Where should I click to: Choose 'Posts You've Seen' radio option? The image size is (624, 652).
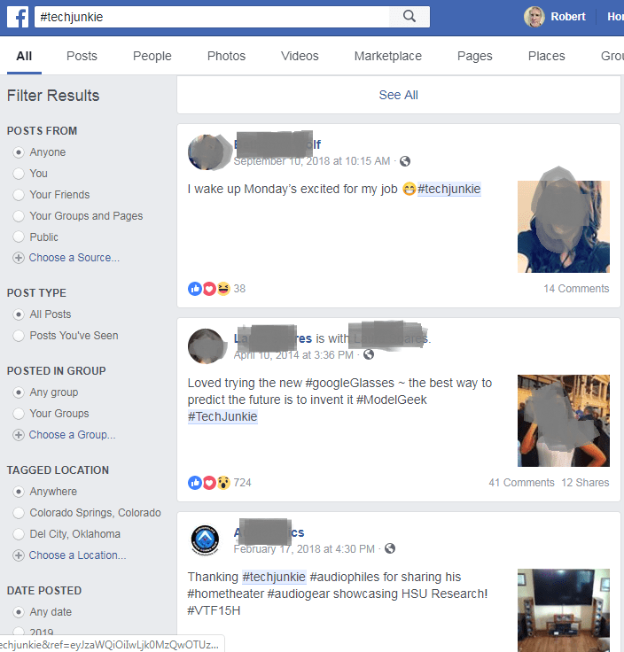tap(19, 336)
